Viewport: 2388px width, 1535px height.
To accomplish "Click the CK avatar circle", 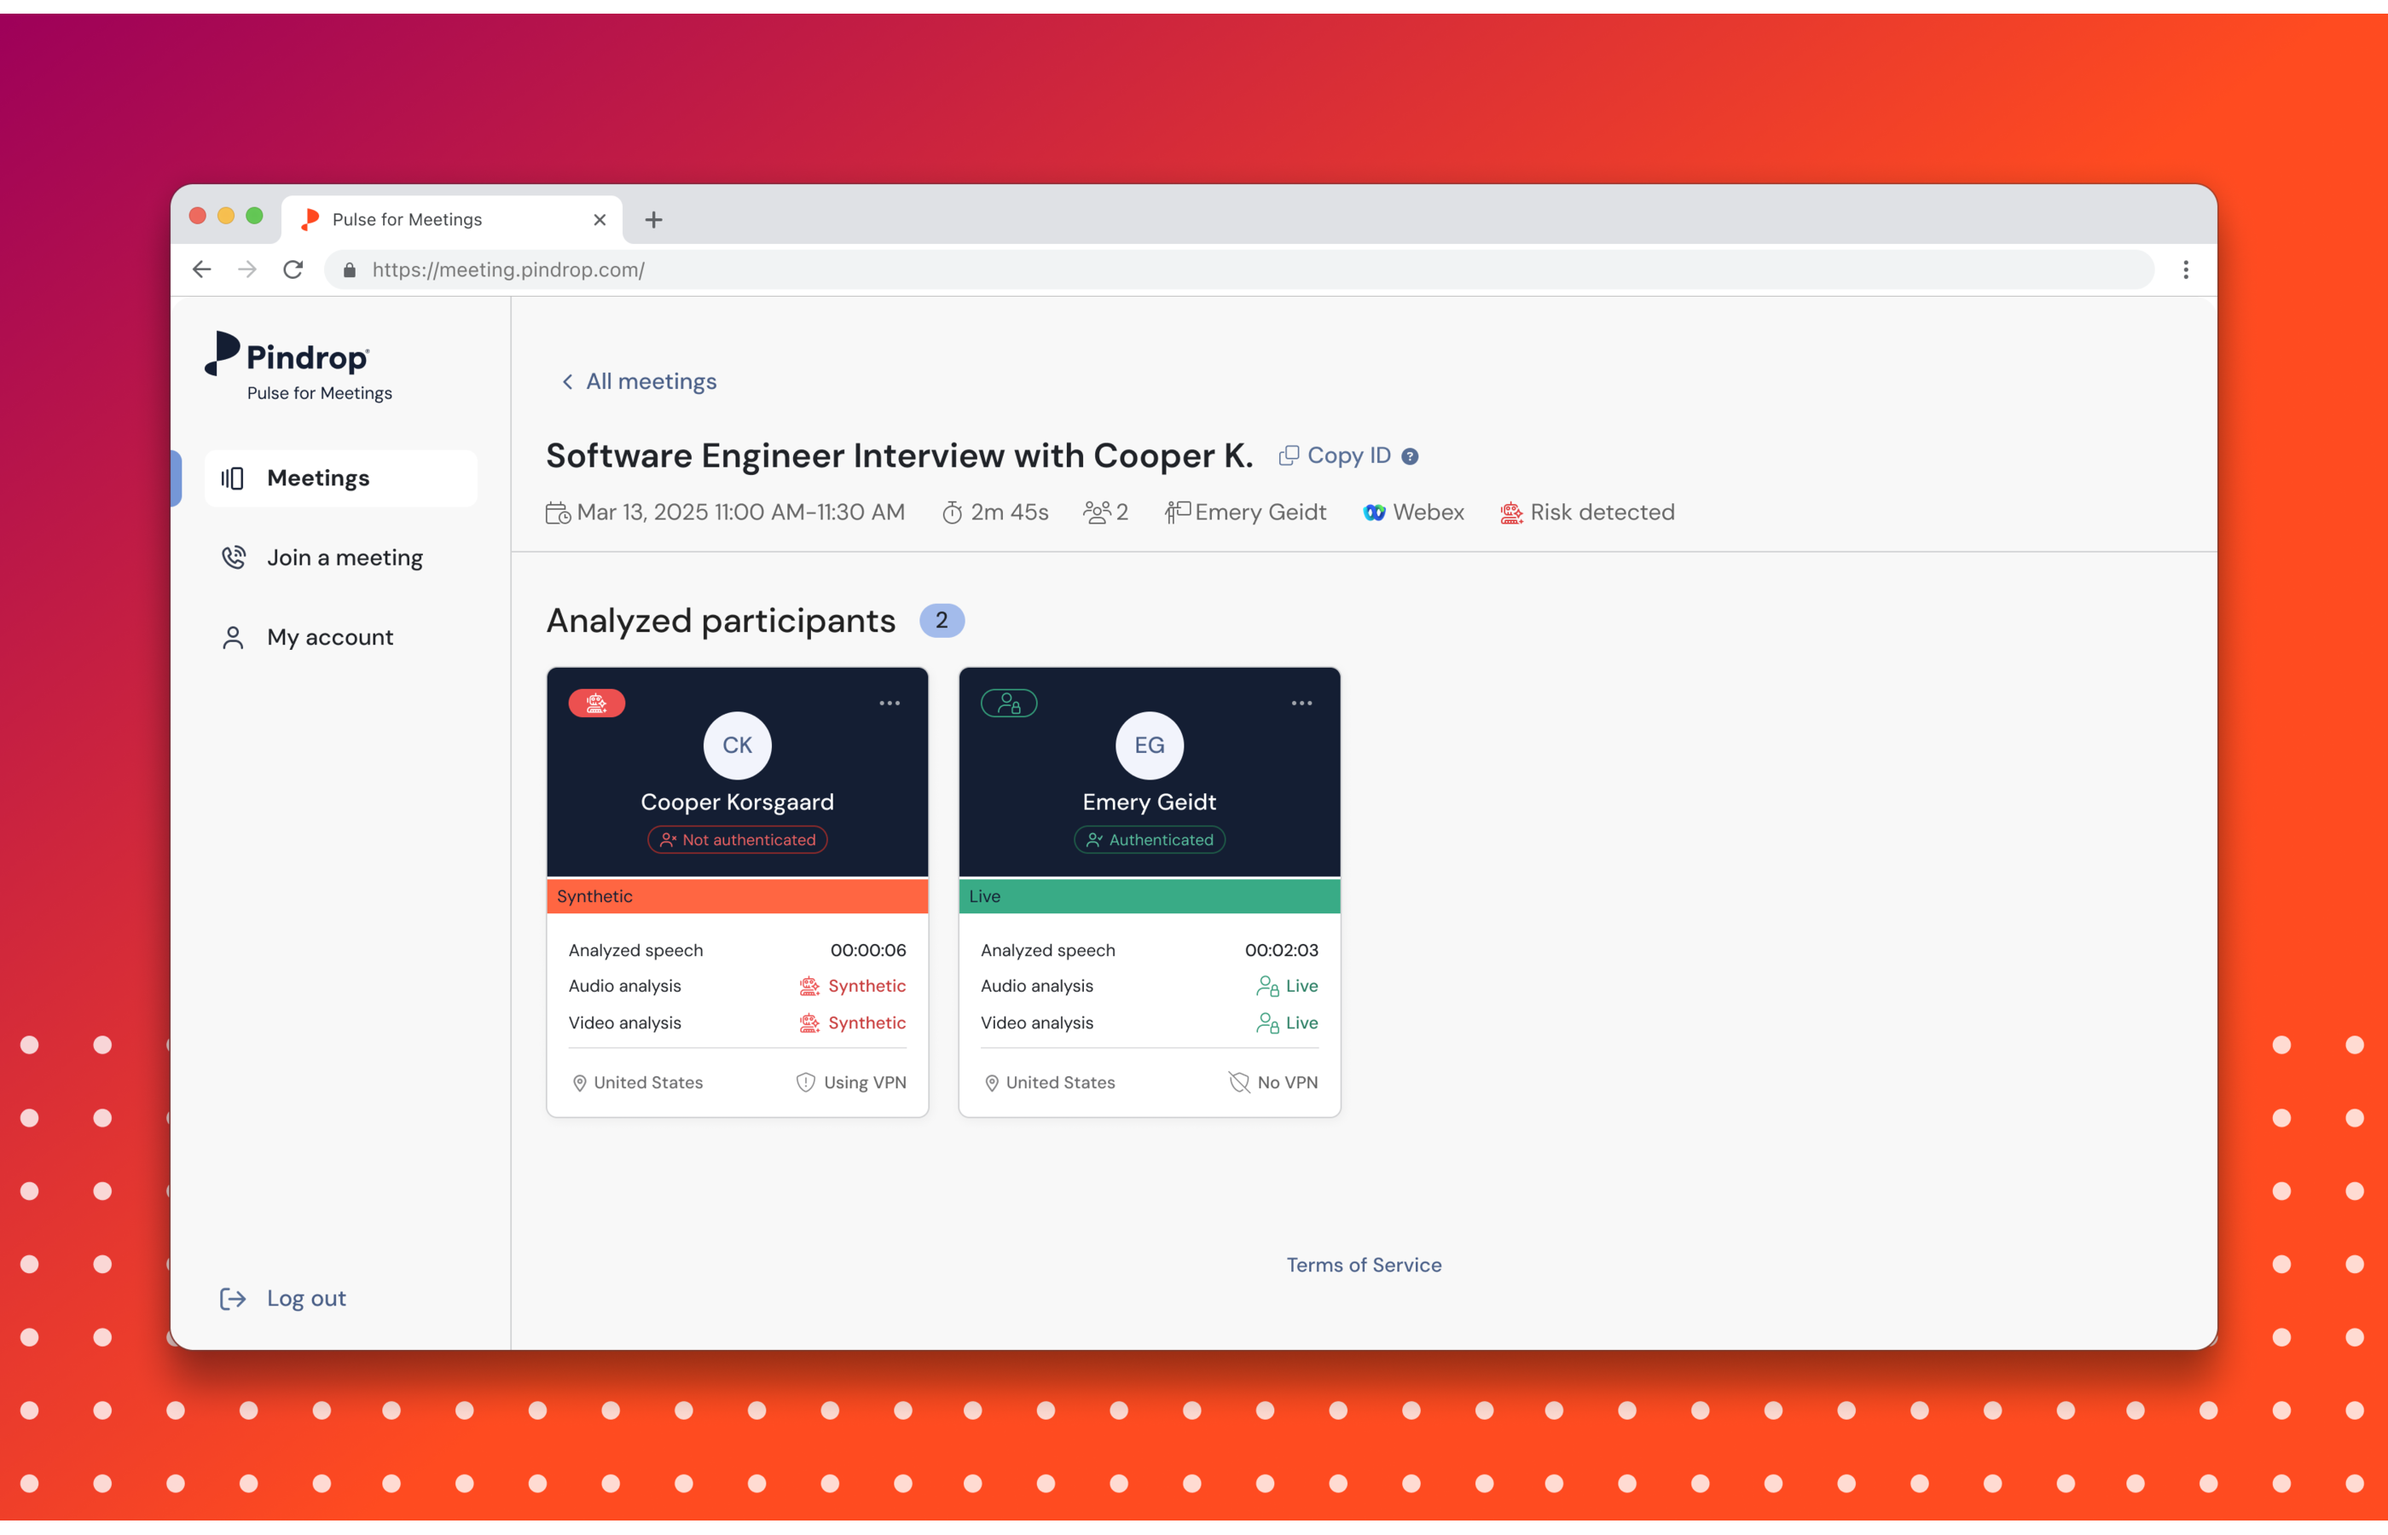I will point(737,745).
